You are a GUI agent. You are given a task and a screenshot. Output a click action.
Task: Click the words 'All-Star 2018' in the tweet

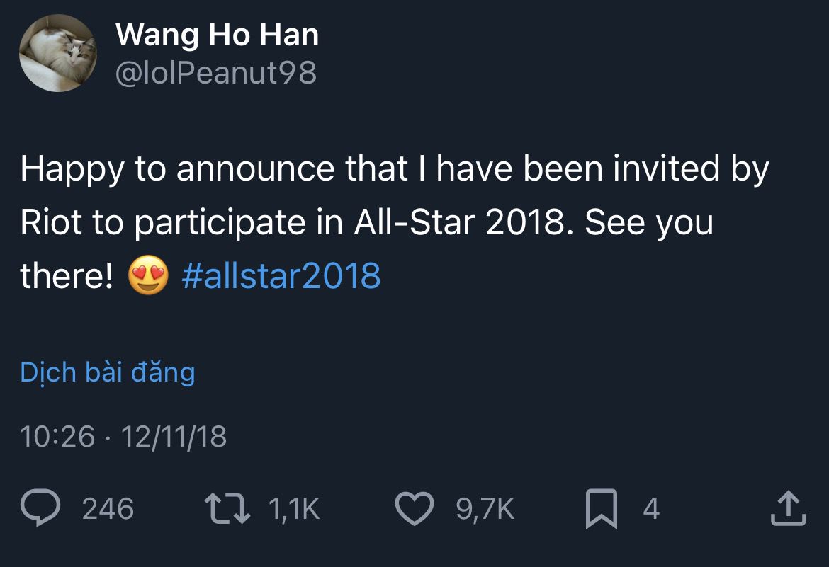coord(460,222)
